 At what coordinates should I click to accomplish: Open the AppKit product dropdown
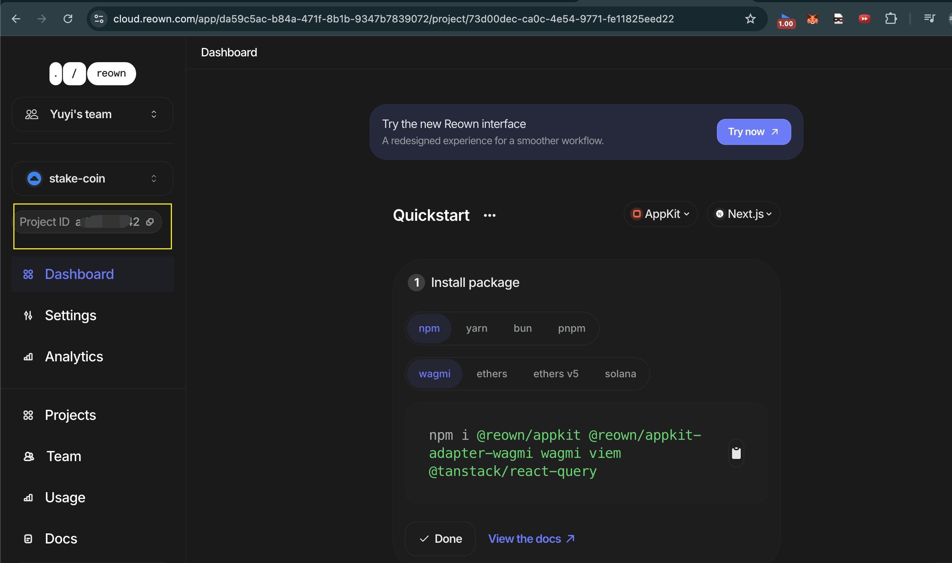click(x=661, y=214)
